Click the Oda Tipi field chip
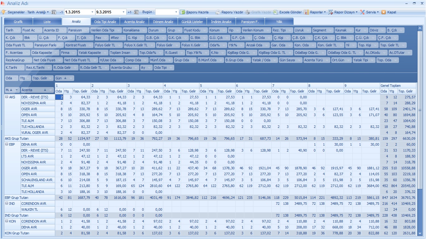 [x=164, y=68]
